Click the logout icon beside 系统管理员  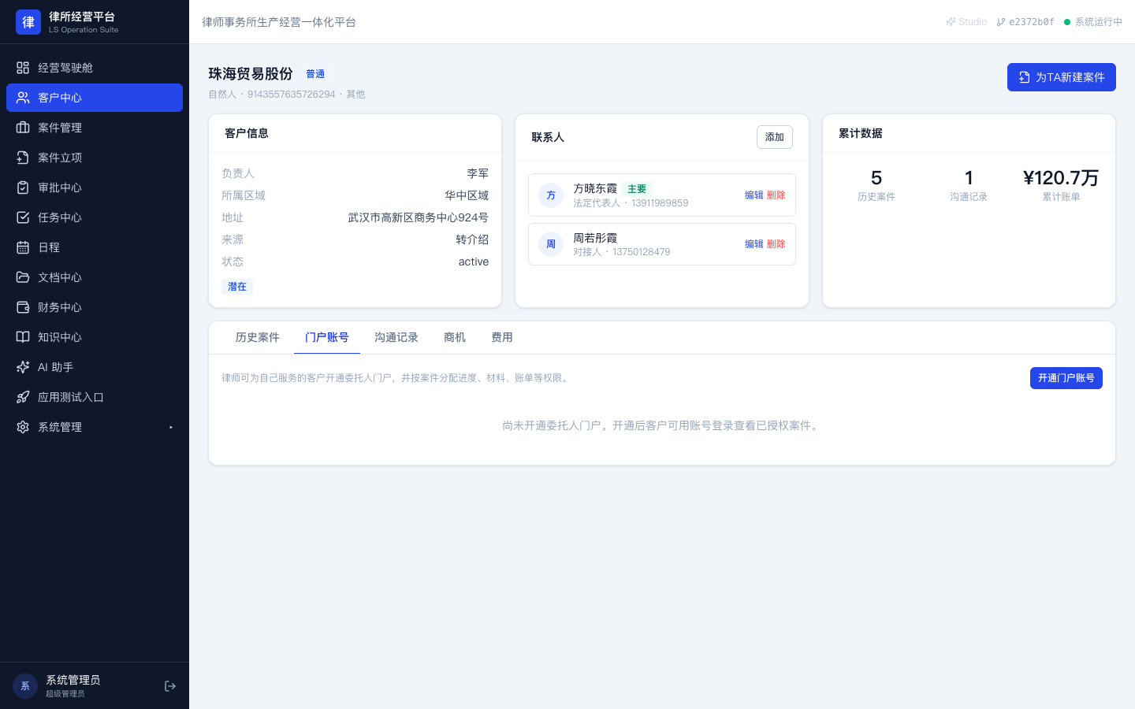170,686
